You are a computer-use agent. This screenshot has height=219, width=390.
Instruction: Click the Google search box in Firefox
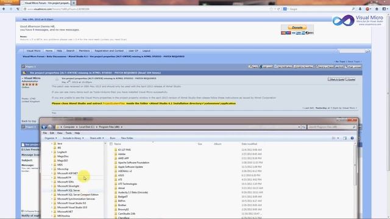click(319, 9)
